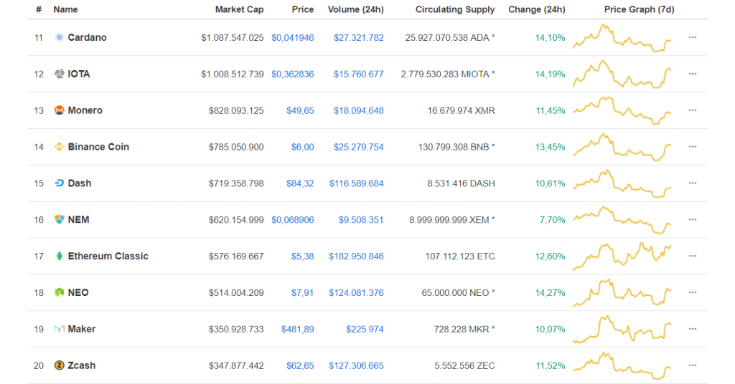Click Zcash volume $127.306.665
735x384 pixels.
coord(356,366)
